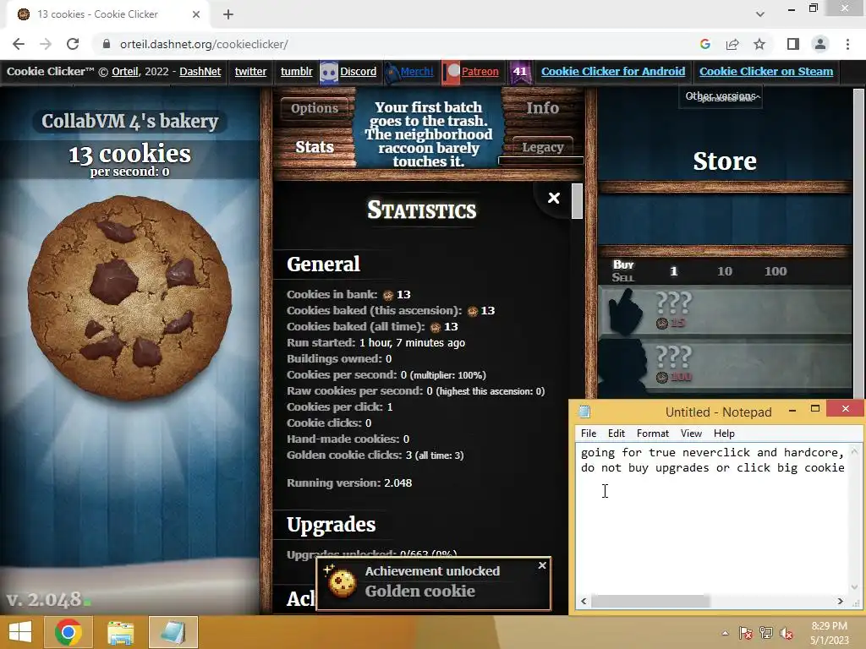Click Notepad's horizontal scrollbar thumb

(x=650, y=601)
